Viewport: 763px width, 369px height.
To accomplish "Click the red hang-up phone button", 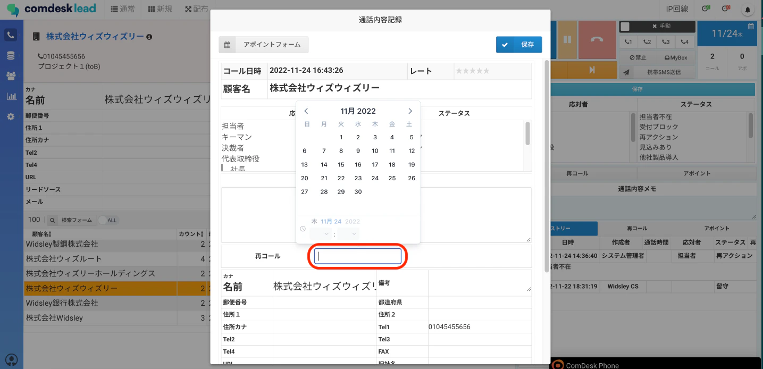I will click(x=597, y=39).
